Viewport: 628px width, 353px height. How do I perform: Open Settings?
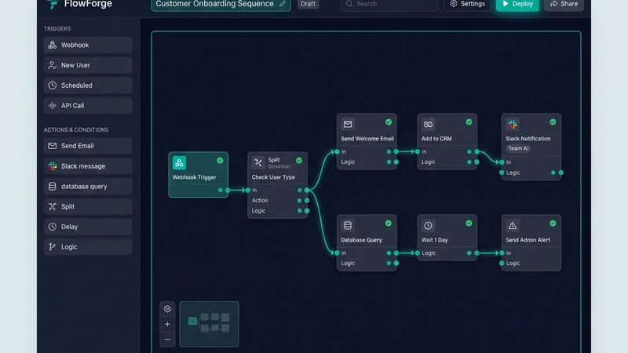point(467,4)
